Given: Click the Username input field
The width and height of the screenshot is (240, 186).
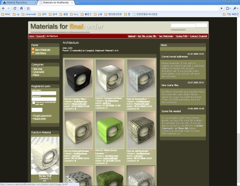Looking at the screenshot, I should [x=44, y=93].
